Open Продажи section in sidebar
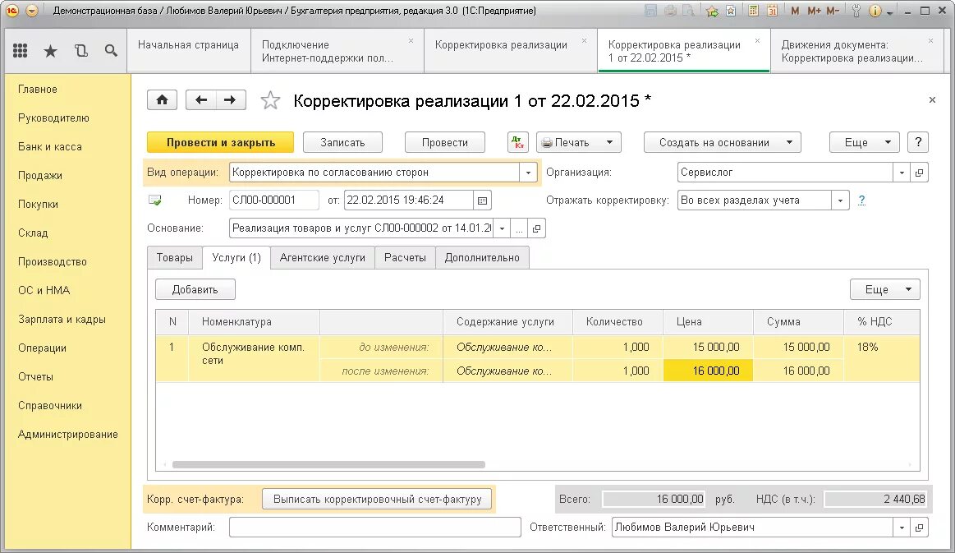The image size is (955, 553). pos(40,176)
